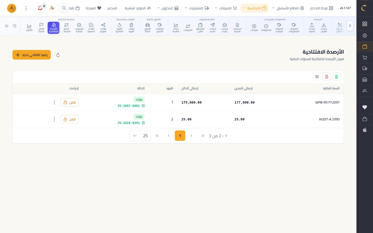Open the theme palette icon
The image size is (373, 233).
point(15,26)
